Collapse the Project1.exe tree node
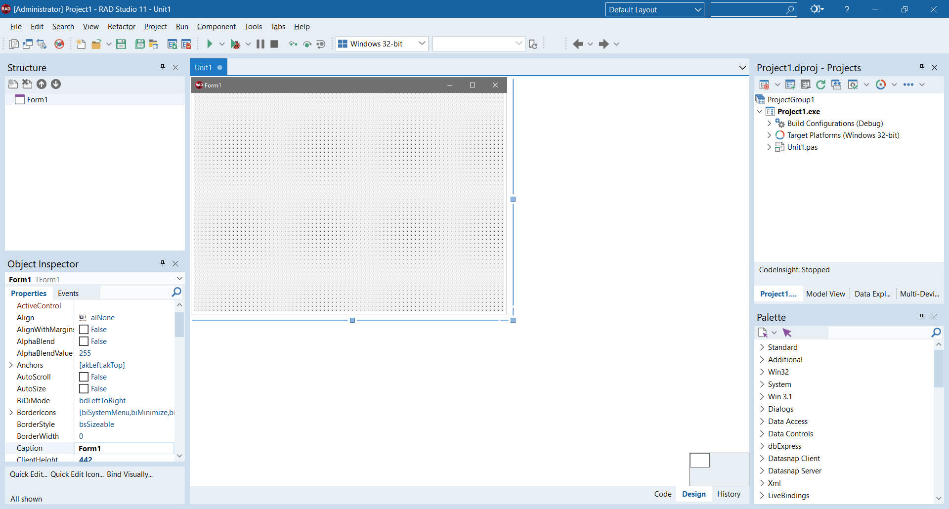Viewport: 949px width, 509px height. pyautogui.click(x=760, y=112)
